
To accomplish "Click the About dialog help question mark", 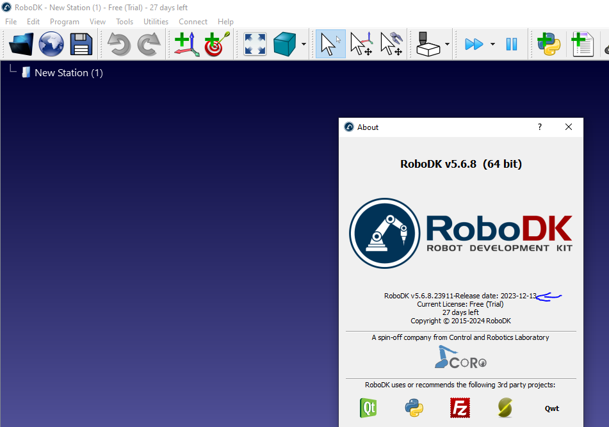I will coord(539,127).
